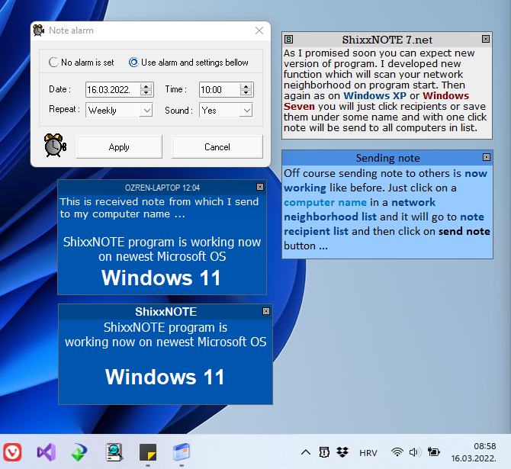The image size is (511, 469).
Task: Close the Note alarm dialog
Action: [259, 31]
